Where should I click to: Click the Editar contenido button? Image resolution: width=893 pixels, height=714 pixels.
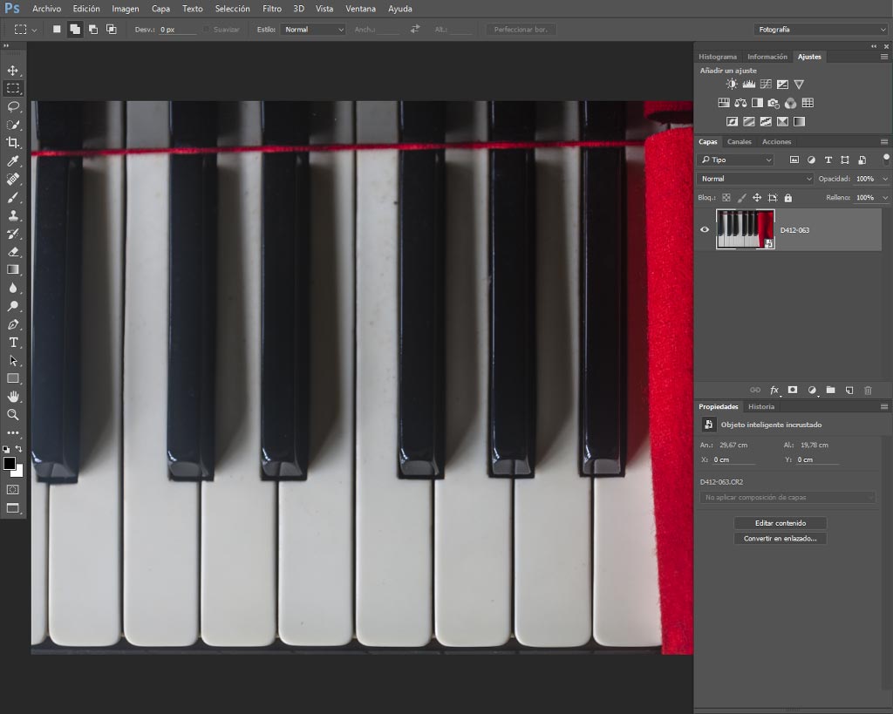point(781,523)
